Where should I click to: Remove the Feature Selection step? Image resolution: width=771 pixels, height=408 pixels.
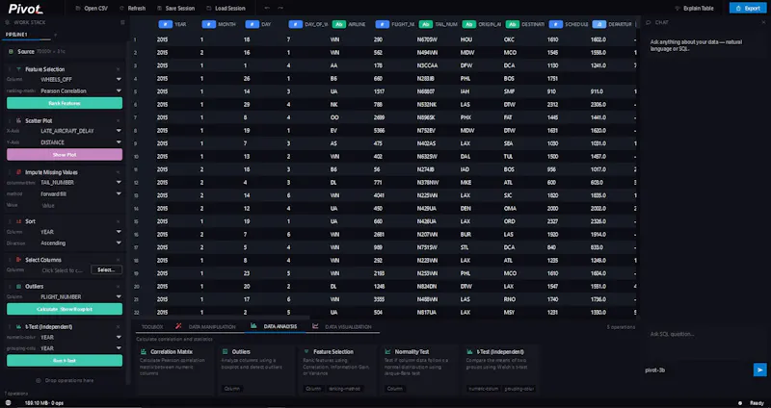click(118, 69)
